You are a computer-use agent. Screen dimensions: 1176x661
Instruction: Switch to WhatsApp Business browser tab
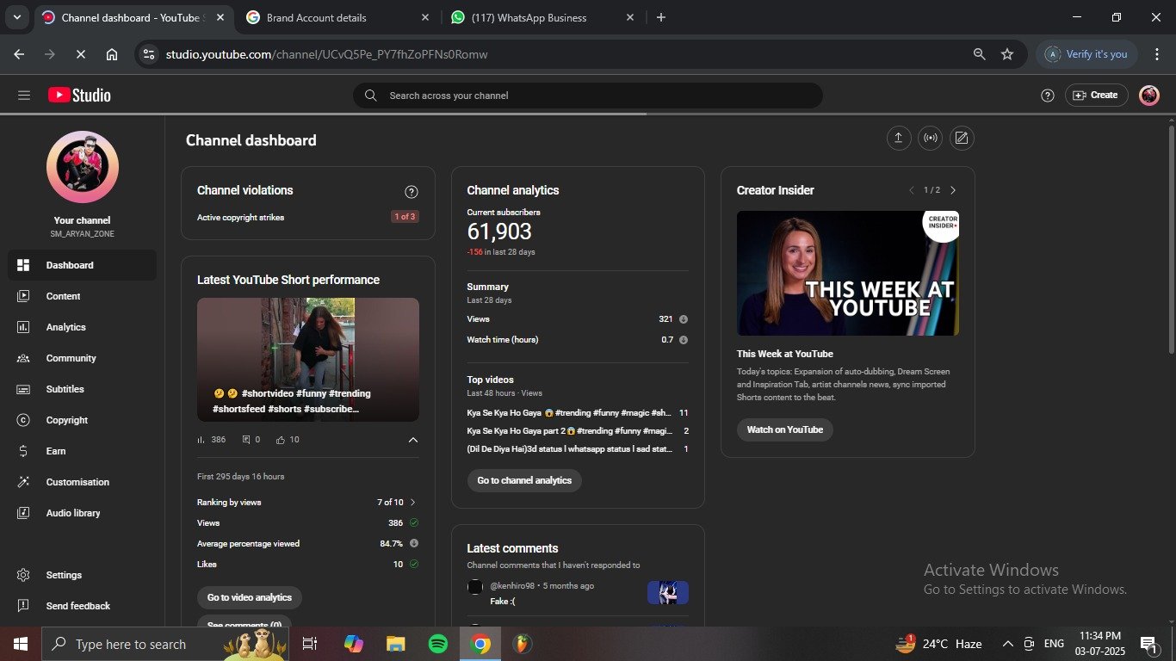(543, 17)
